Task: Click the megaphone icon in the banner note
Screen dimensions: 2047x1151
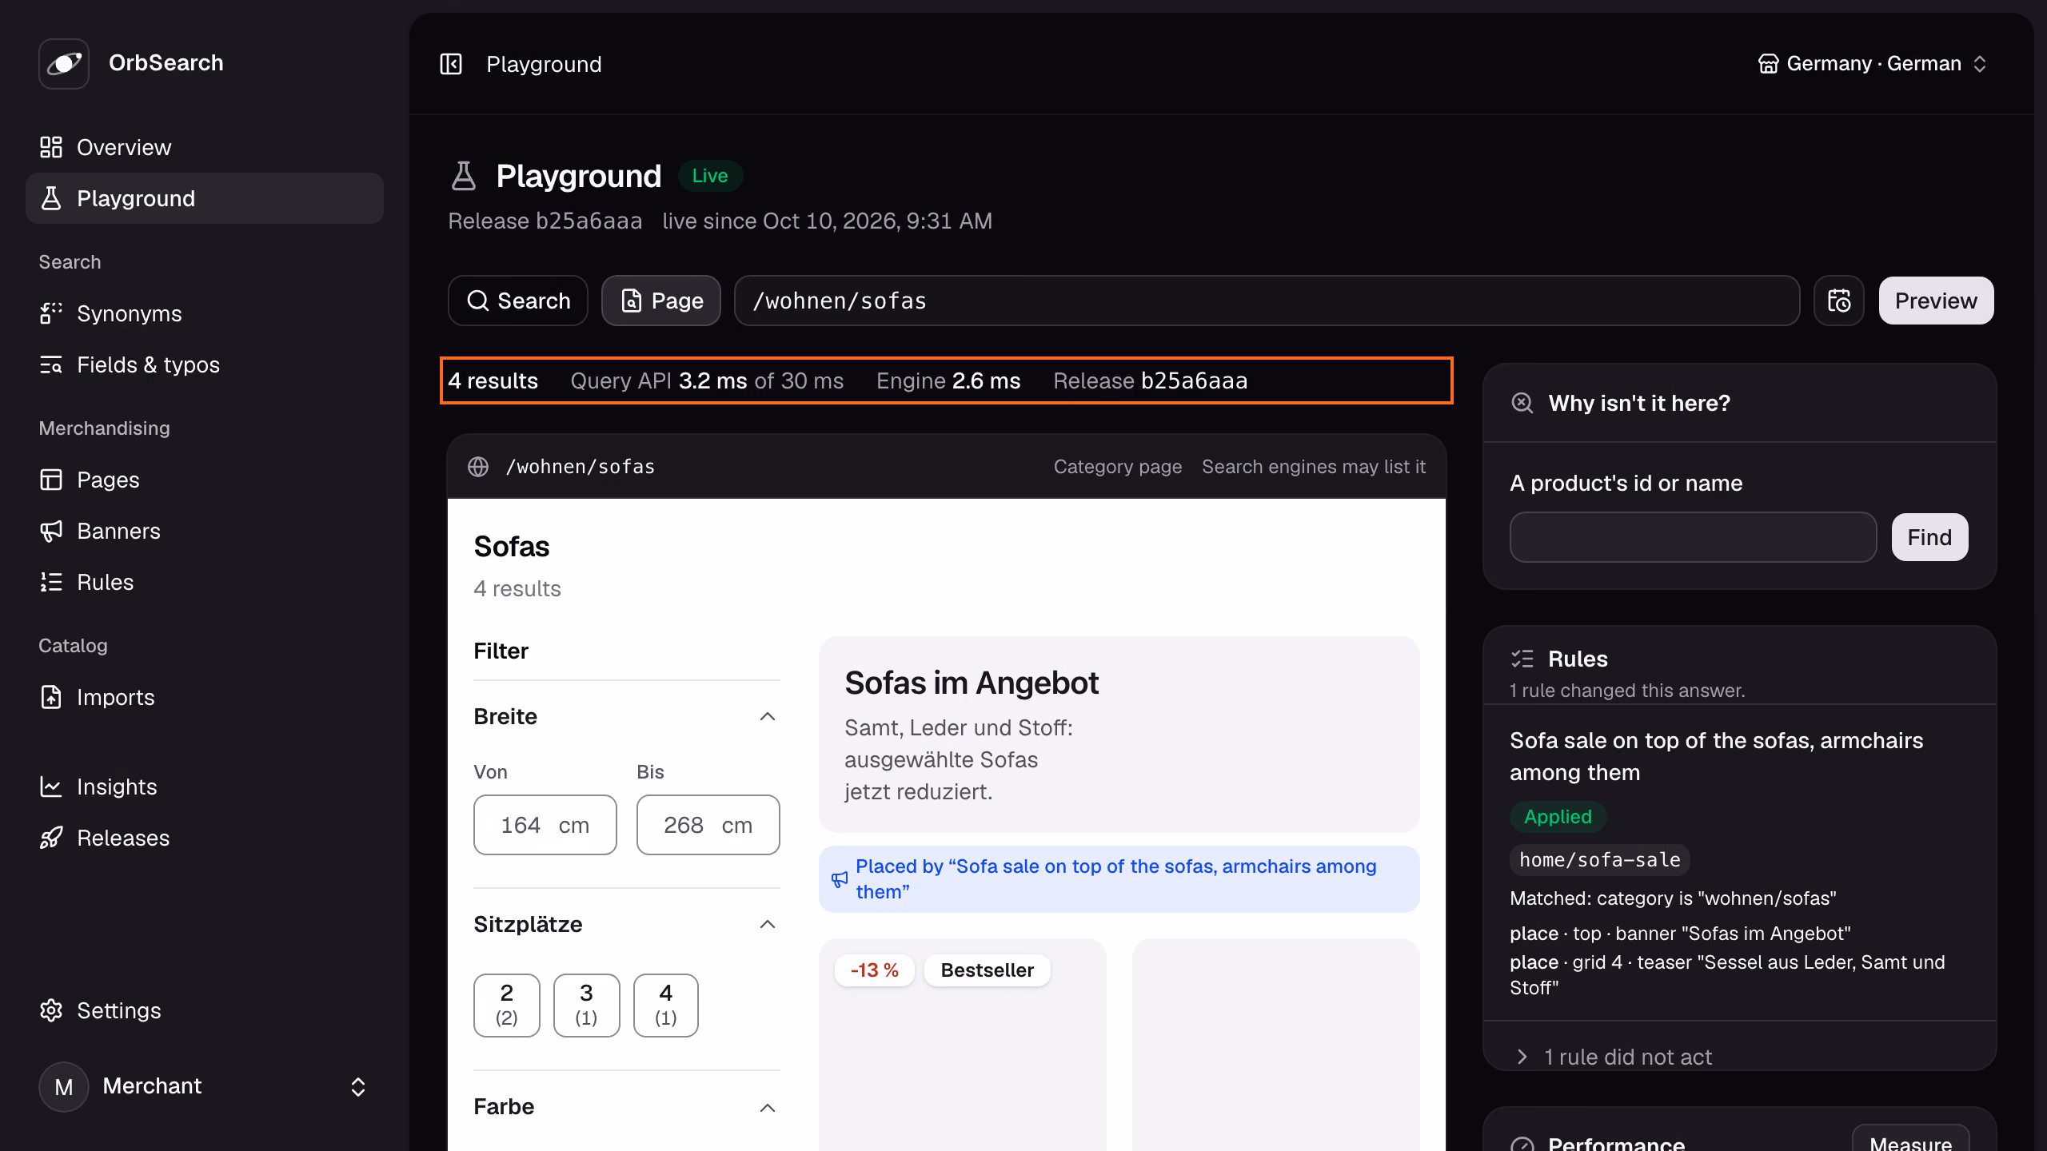Action: coord(839,879)
